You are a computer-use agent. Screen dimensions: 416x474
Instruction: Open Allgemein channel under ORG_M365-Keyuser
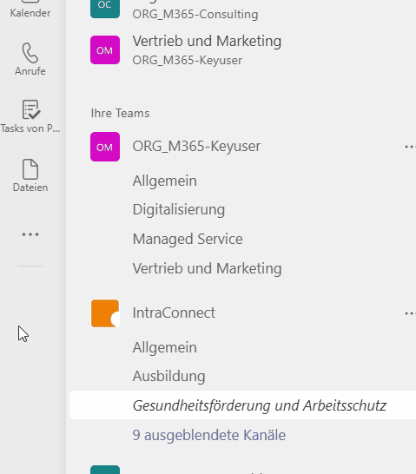coord(165,181)
